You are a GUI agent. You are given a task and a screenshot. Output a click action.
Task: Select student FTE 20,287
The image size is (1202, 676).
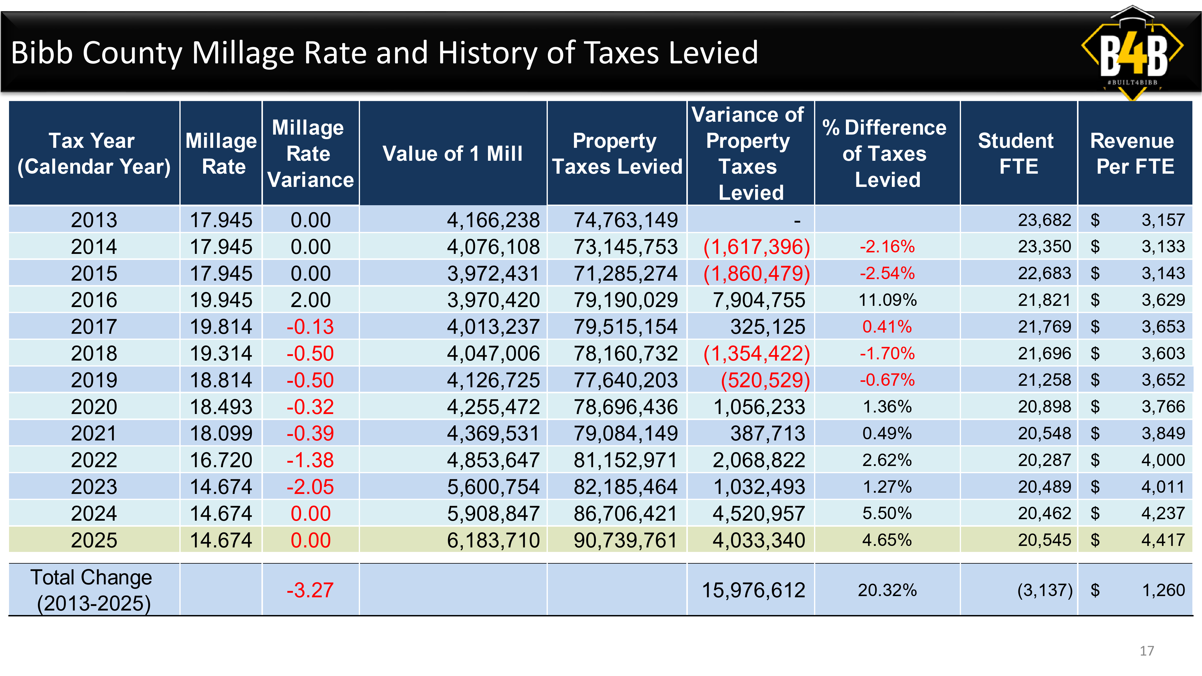pos(1044,460)
